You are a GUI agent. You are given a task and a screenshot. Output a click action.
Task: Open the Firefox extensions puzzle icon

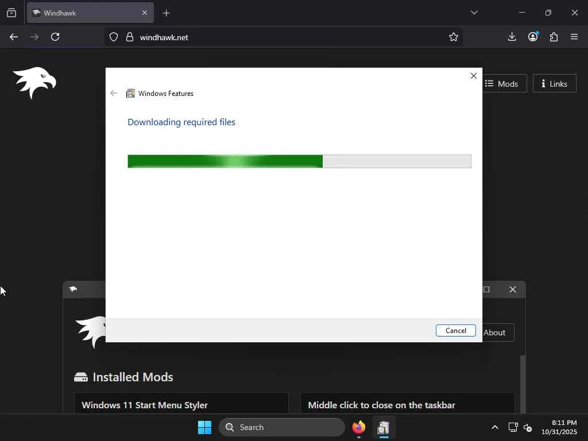pos(554,37)
